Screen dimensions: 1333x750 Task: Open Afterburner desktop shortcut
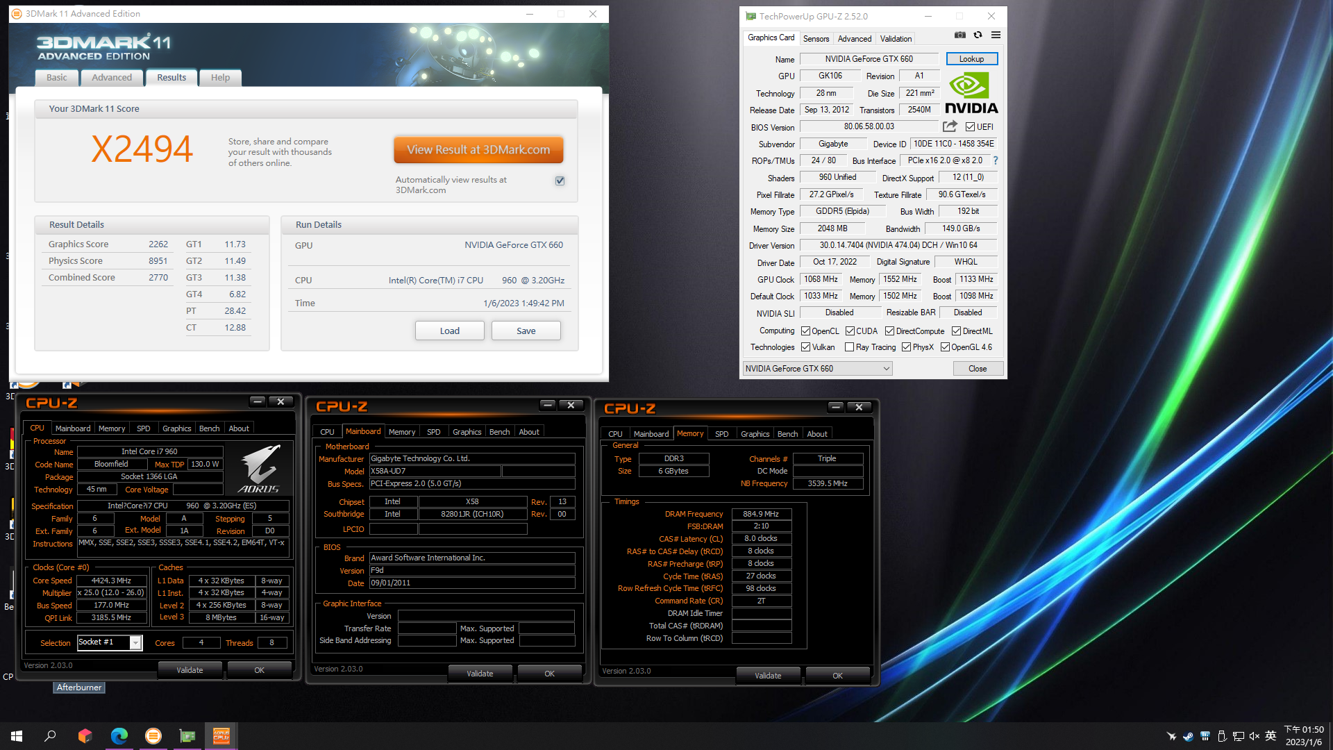click(x=79, y=687)
